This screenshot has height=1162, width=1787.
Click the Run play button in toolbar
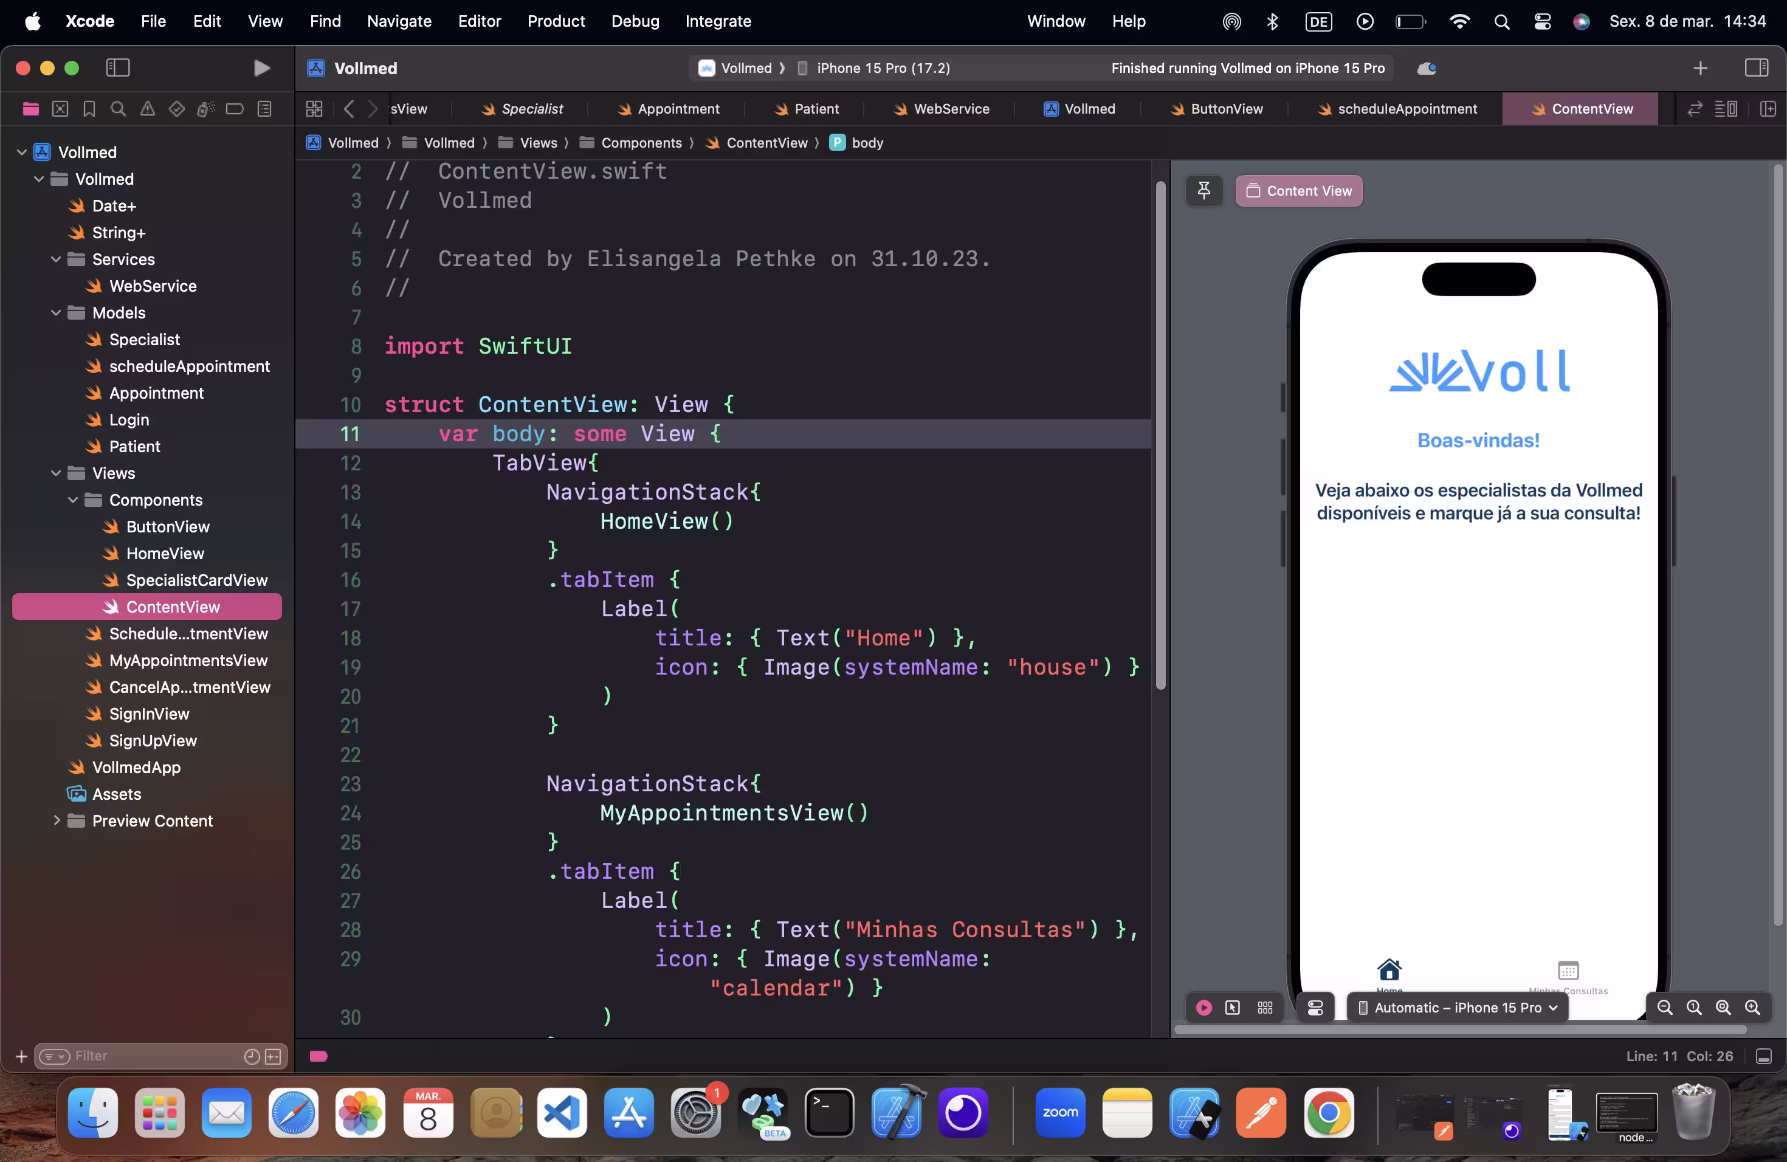[x=261, y=68]
